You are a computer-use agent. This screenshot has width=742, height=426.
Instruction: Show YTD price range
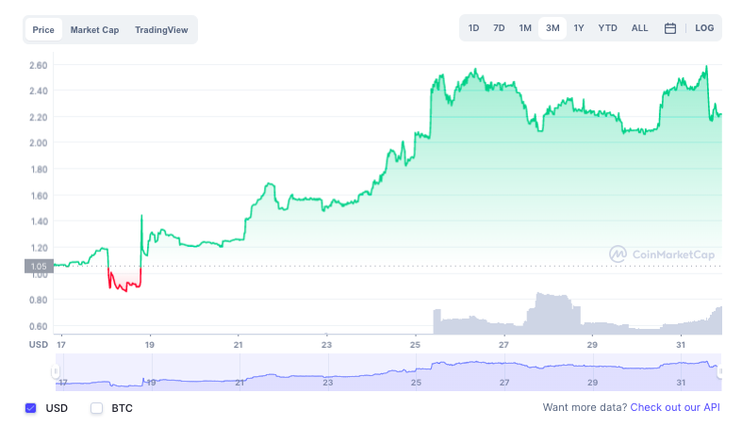(x=608, y=28)
